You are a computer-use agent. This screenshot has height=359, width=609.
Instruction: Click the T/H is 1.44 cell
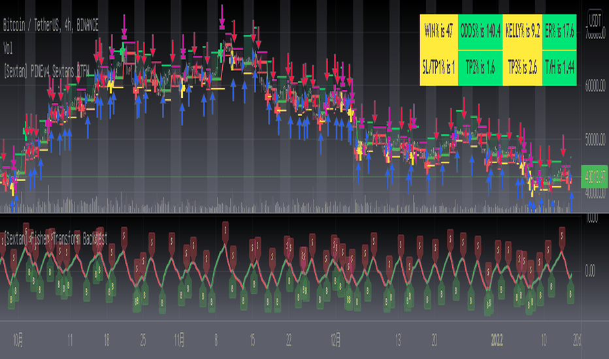559,68
